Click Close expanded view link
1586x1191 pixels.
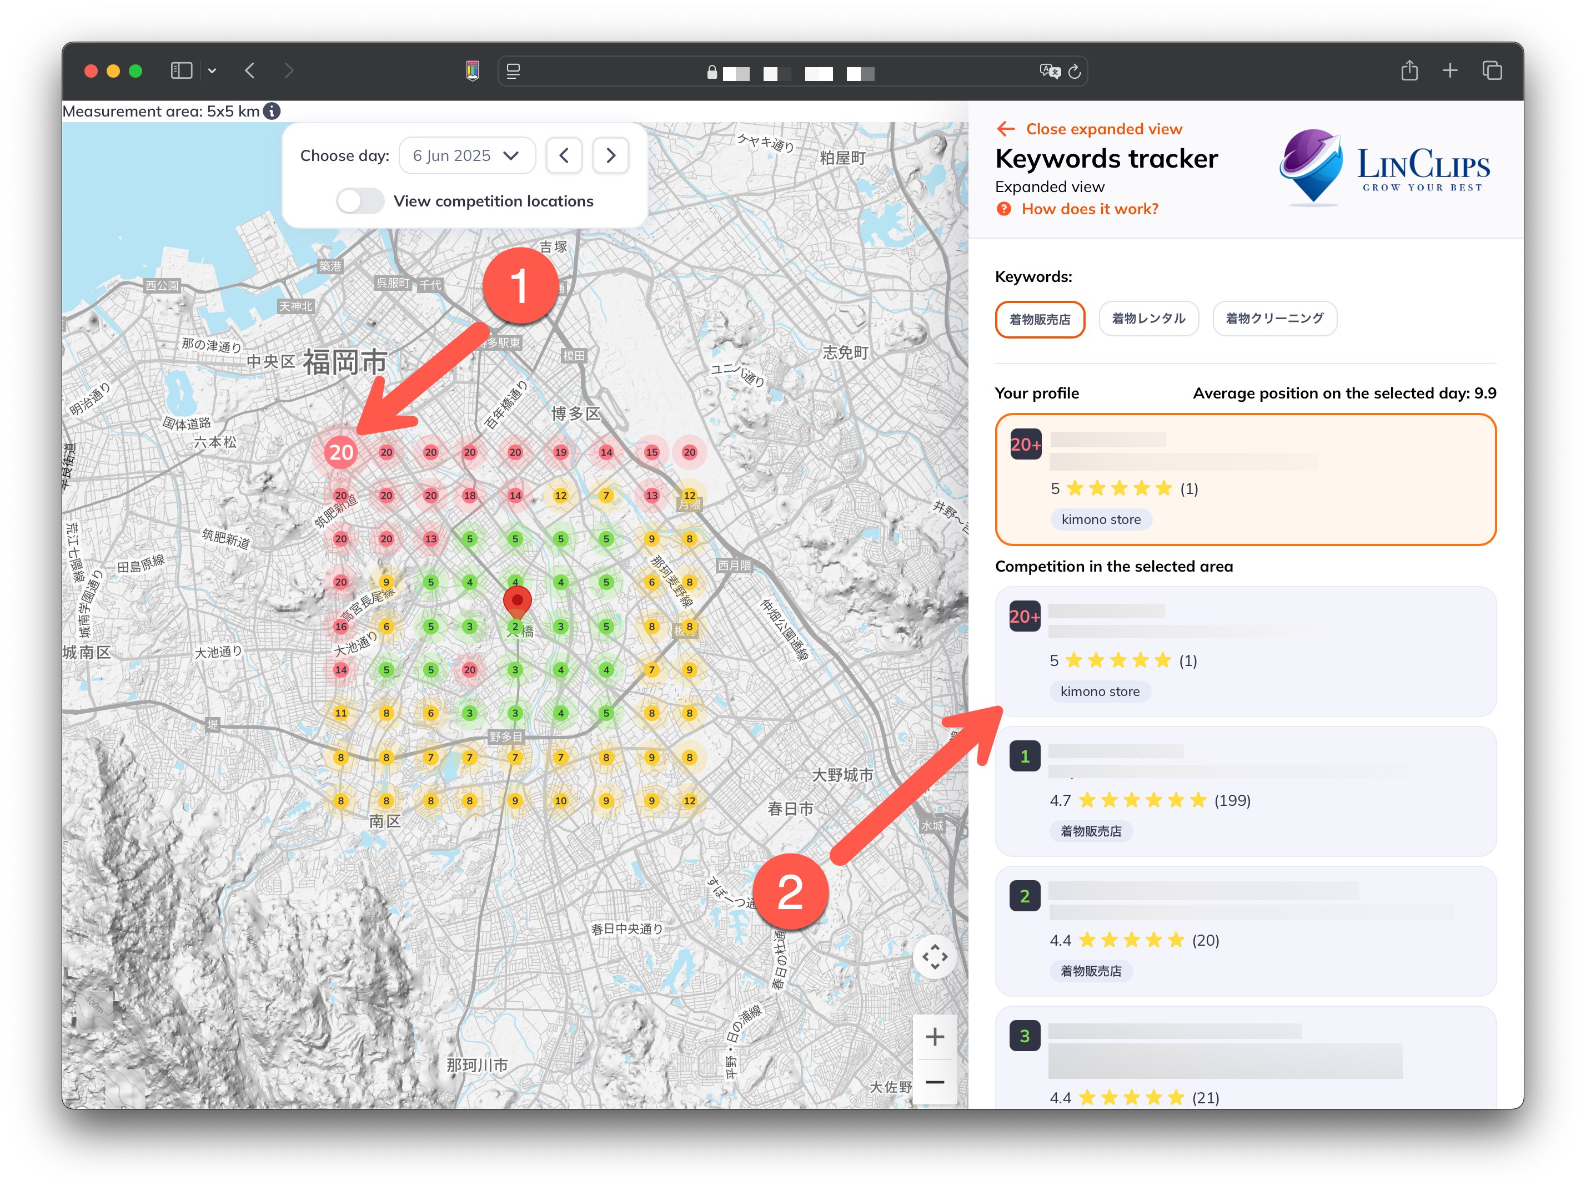click(x=1103, y=129)
